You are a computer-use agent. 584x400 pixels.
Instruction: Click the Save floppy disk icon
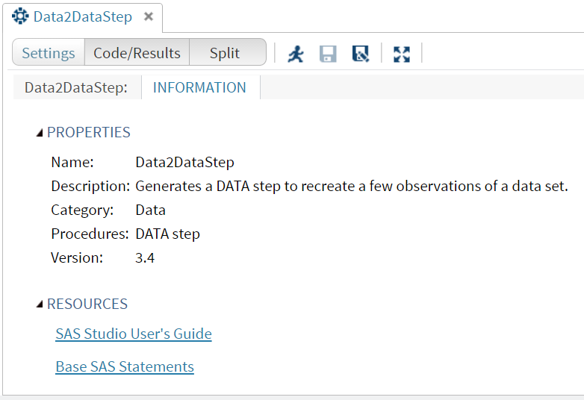point(328,54)
